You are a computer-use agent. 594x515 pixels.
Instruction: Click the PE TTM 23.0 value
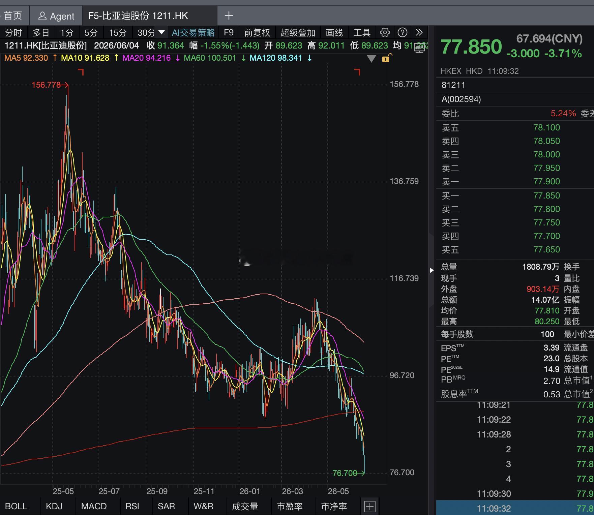point(551,359)
